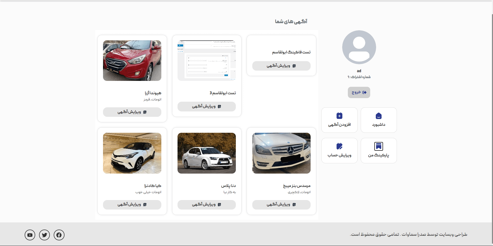The height and width of the screenshot is (246, 493).
Task: Open the داشبورد menu tile
Action: [x=379, y=120]
